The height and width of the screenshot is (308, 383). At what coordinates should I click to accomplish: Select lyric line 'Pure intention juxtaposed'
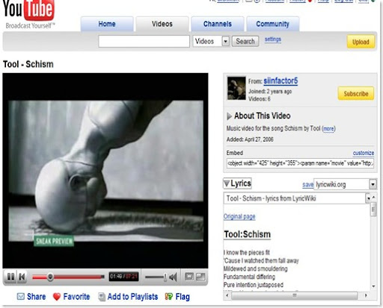click(254, 285)
